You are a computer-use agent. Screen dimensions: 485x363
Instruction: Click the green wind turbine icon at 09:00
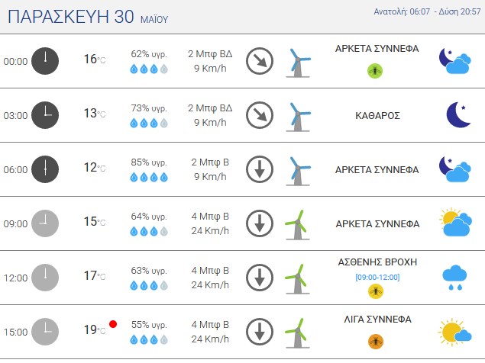point(297,225)
